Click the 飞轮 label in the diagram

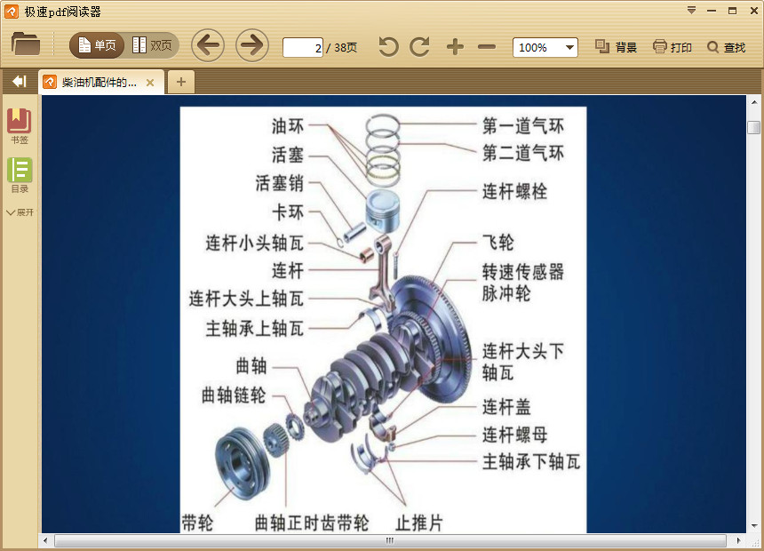tap(498, 243)
